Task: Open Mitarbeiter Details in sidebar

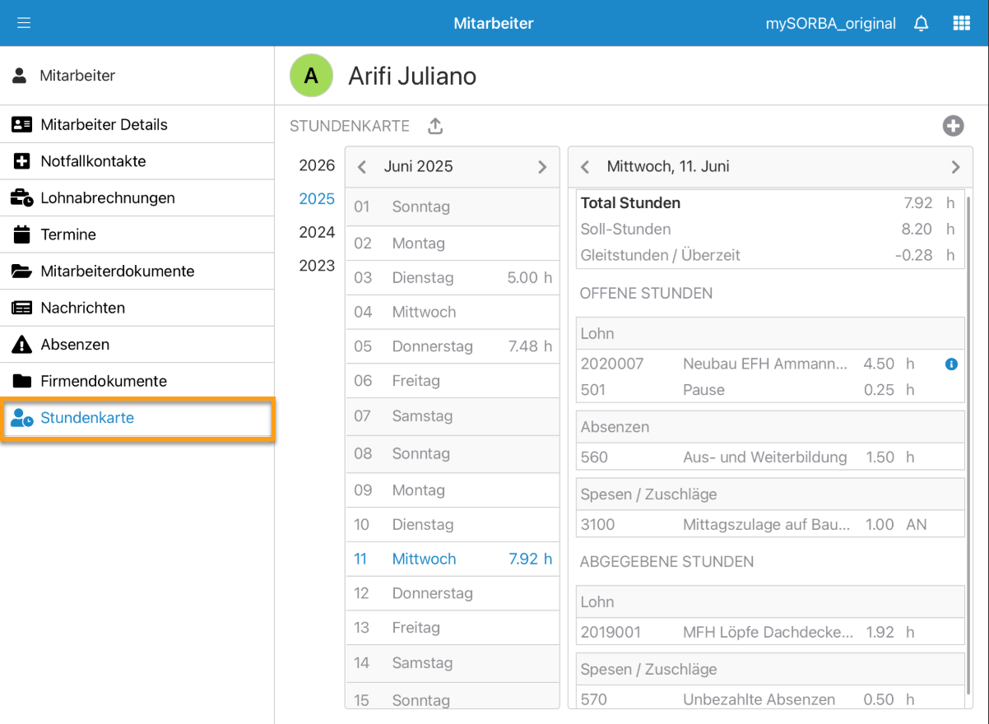Action: tap(104, 125)
